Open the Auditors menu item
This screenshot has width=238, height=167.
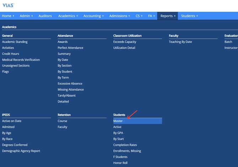pyautogui.click(x=45, y=16)
